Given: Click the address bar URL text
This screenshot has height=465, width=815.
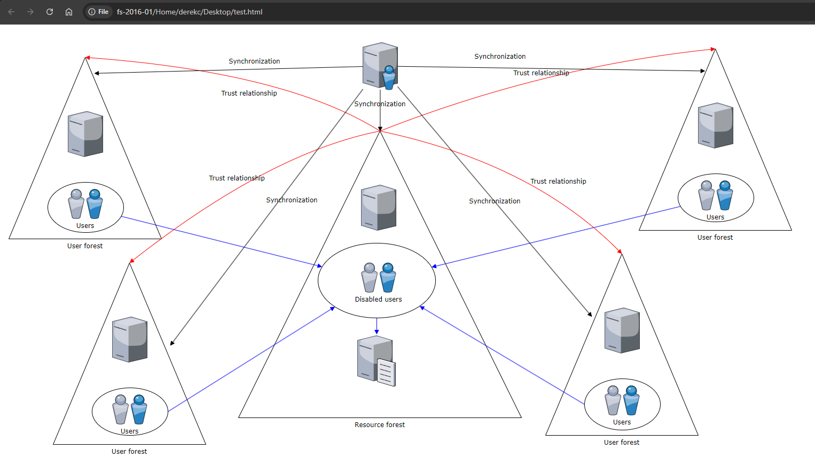Looking at the screenshot, I should tap(190, 12).
